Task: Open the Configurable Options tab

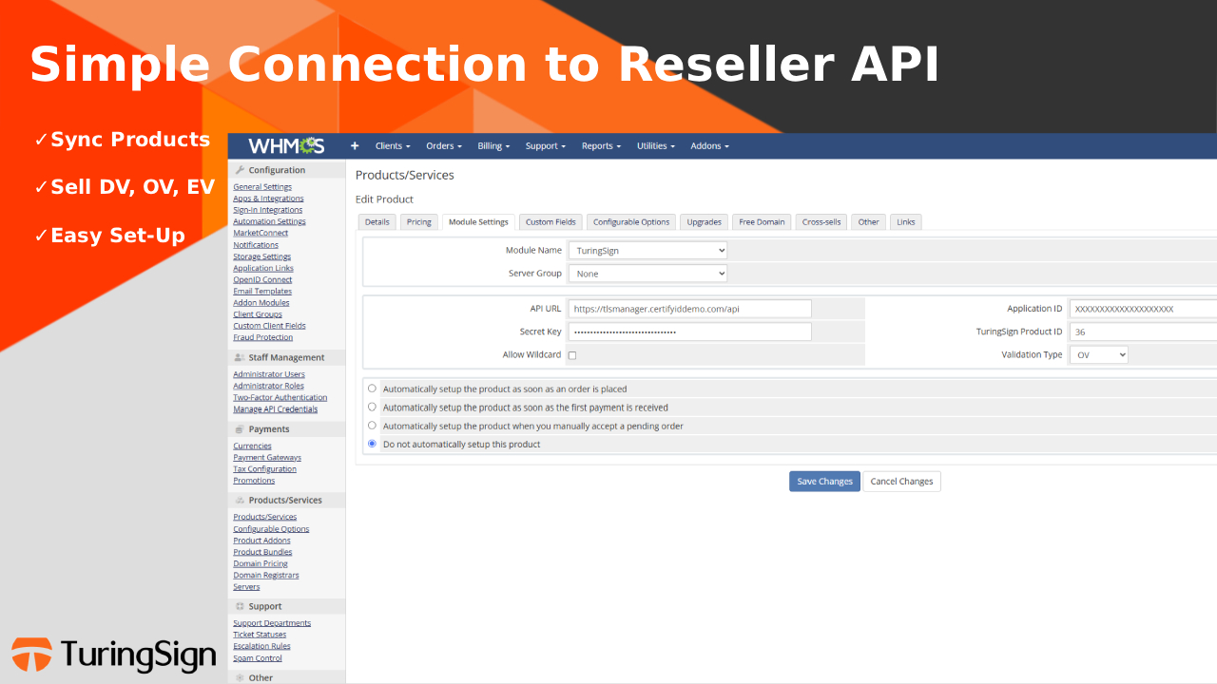Action: coord(631,222)
